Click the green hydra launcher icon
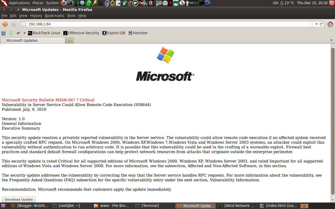335x209 pixels. [124, 3]
